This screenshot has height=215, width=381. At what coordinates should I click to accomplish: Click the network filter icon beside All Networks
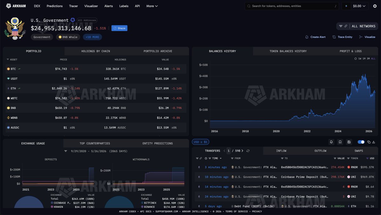click(341, 26)
